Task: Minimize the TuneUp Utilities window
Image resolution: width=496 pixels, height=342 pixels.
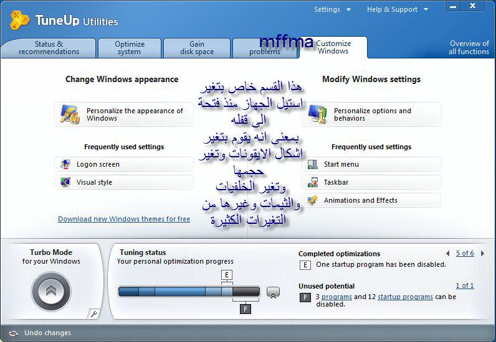Action: pos(453,6)
